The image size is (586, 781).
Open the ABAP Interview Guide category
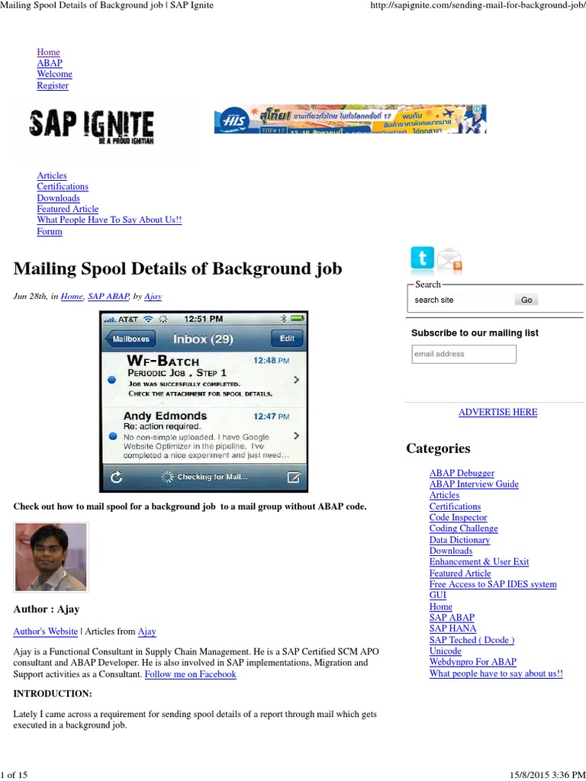coord(474,484)
